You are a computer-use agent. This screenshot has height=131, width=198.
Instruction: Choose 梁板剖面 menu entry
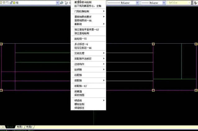tap(88, 95)
